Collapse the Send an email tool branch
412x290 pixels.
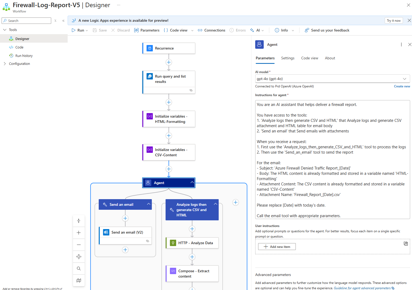pos(149,204)
